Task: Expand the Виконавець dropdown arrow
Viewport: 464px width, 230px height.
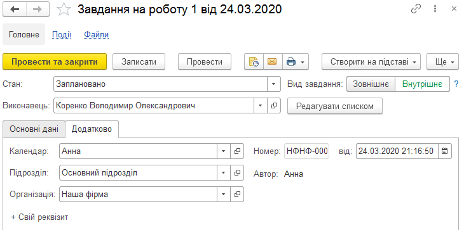Action: [261, 106]
